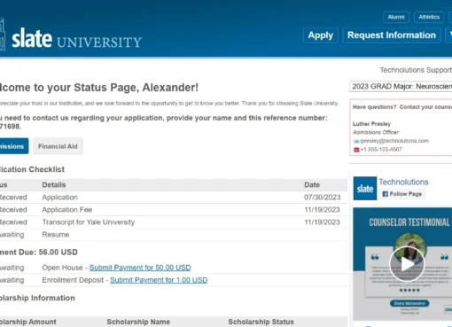Open the Technolutions Facebook page link
Viewport: 452px width, 327px height.
pyautogui.click(x=403, y=182)
